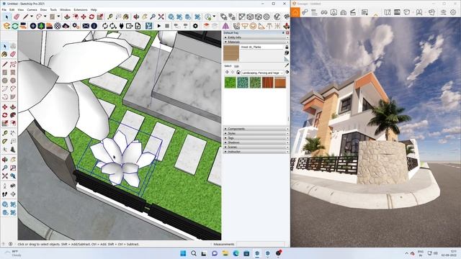Viewport: 461px width, 259px height.
Task: Pick the teal vegetation material swatch
Action: (x=243, y=83)
